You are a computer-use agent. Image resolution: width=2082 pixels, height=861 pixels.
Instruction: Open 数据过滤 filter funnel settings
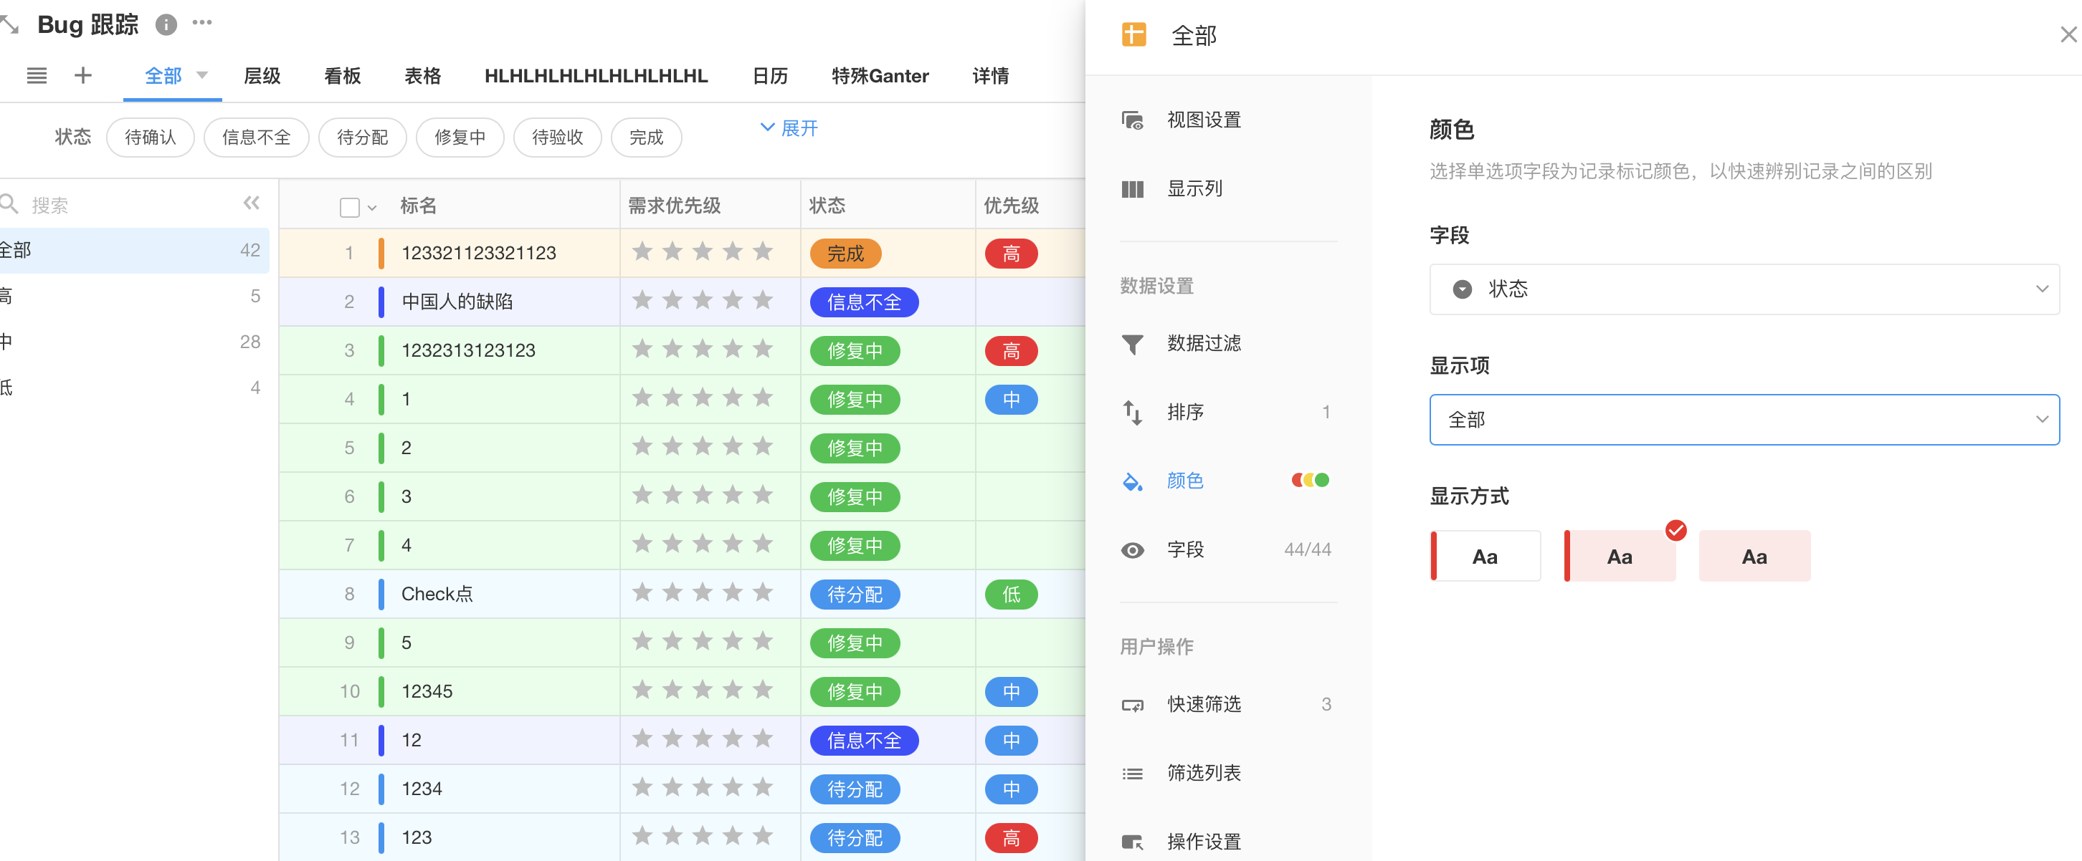click(1202, 343)
